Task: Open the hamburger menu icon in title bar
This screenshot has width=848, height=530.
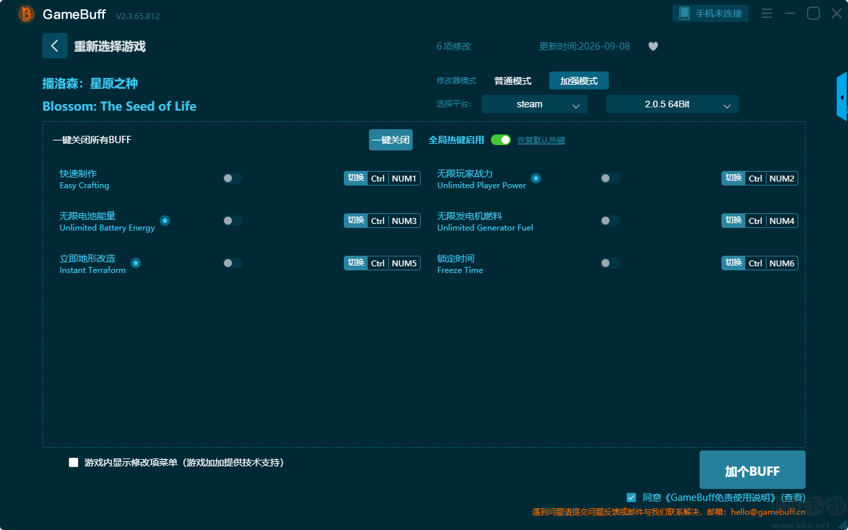Action: pyautogui.click(x=767, y=13)
